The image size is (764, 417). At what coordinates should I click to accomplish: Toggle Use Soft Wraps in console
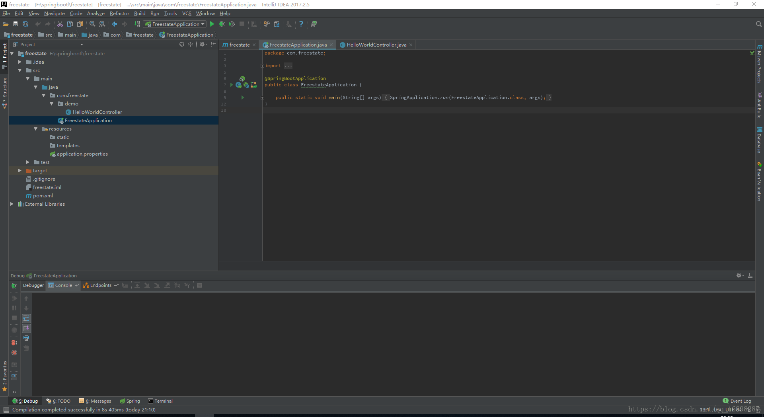tap(26, 318)
